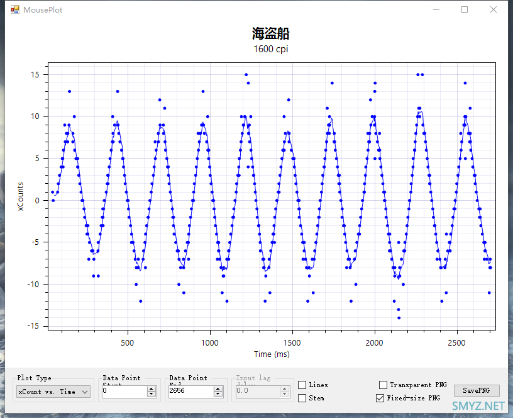The width and height of the screenshot is (513, 418).
Task: Click the 'xCounts' vertical axis label
Action: click(x=20, y=196)
